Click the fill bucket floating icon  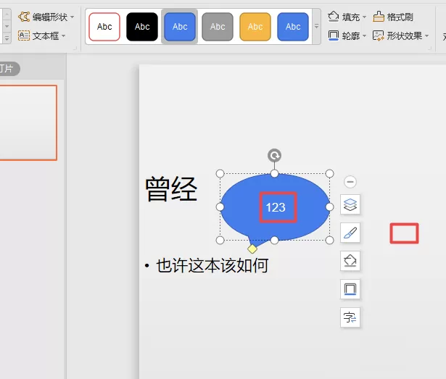tap(350, 261)
